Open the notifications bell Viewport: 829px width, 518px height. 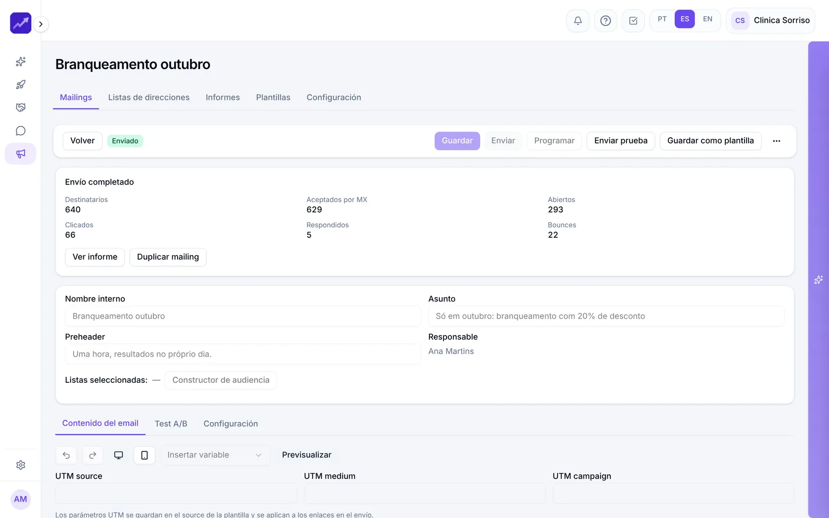pyautogui.click(x=578, y=21)
